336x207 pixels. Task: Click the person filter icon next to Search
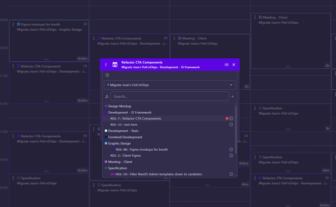tap(107, 96)
